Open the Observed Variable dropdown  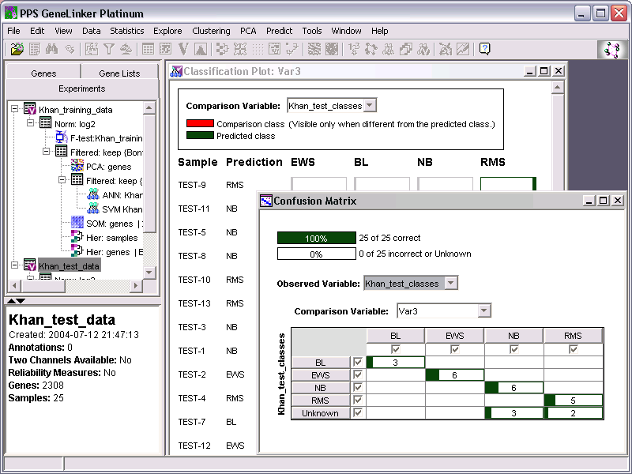(451, 283)
